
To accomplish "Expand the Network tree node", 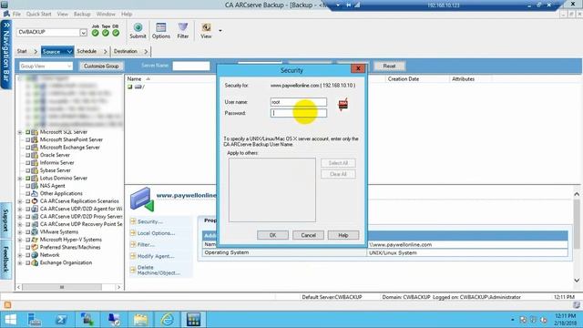I will click(x=20, y=255).
